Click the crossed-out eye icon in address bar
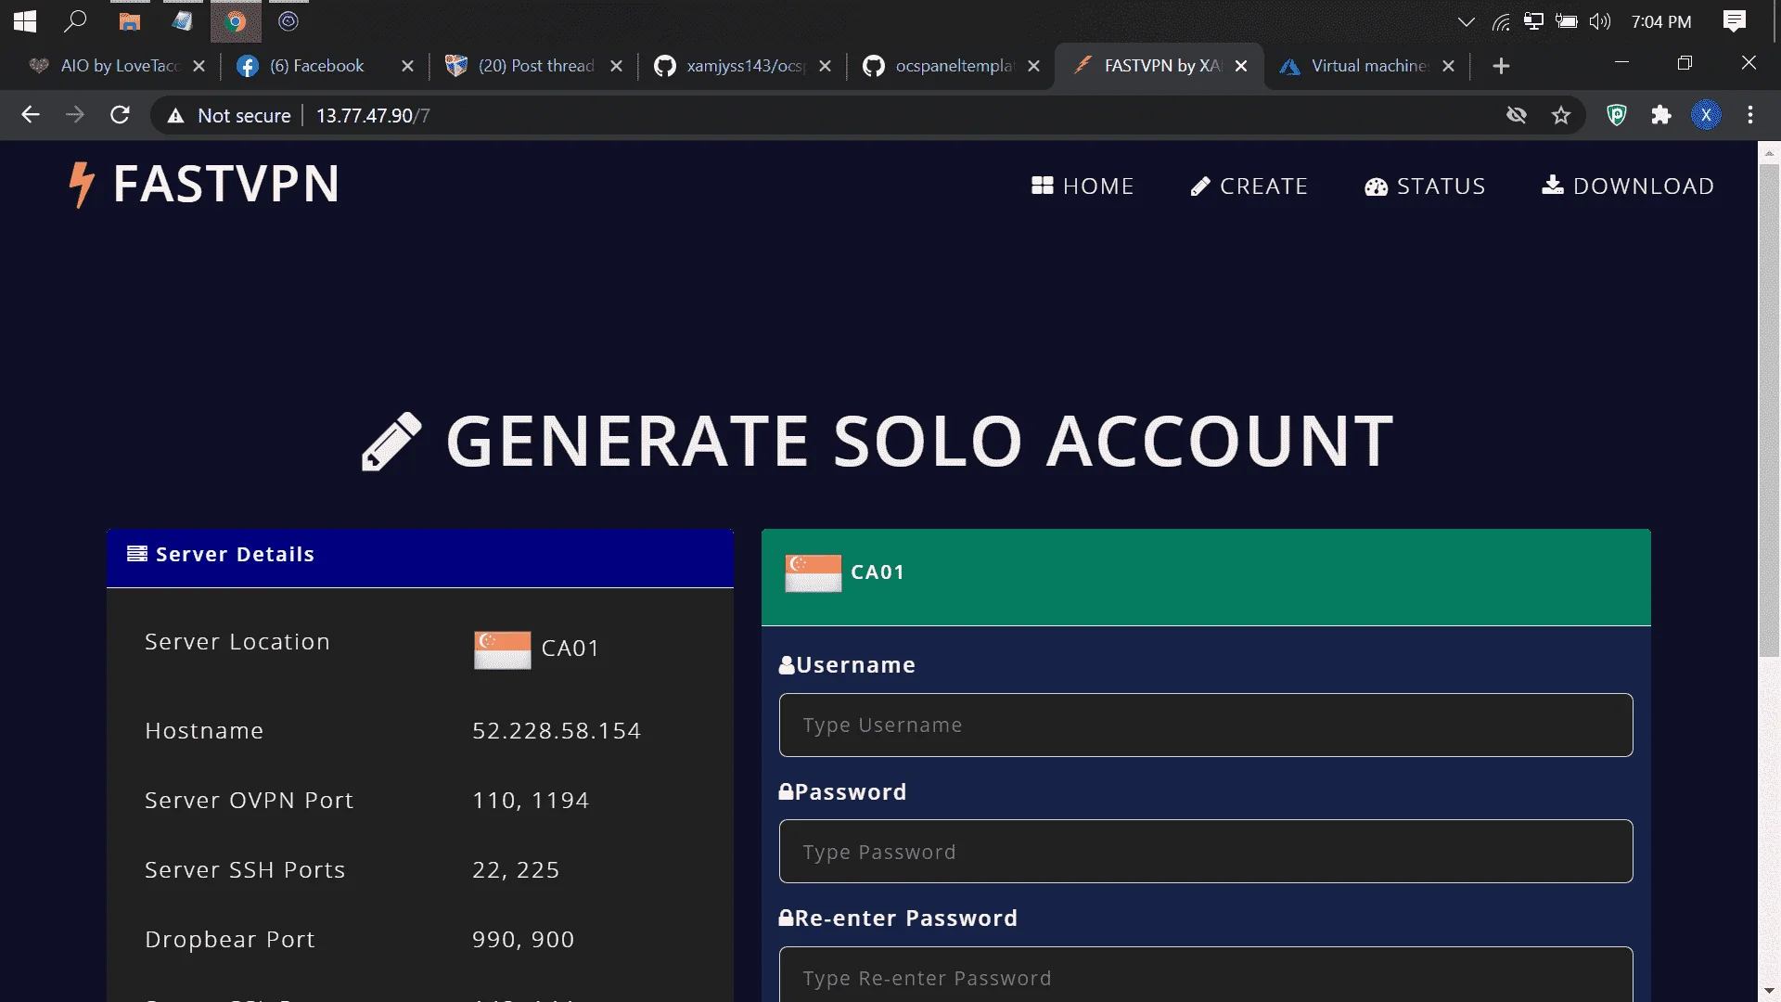This screenshot has height=1002, width=1781. pyautogui.click(x=1517, y=115)
